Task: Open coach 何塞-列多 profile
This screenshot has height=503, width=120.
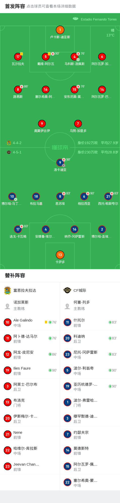Action: 90,305
